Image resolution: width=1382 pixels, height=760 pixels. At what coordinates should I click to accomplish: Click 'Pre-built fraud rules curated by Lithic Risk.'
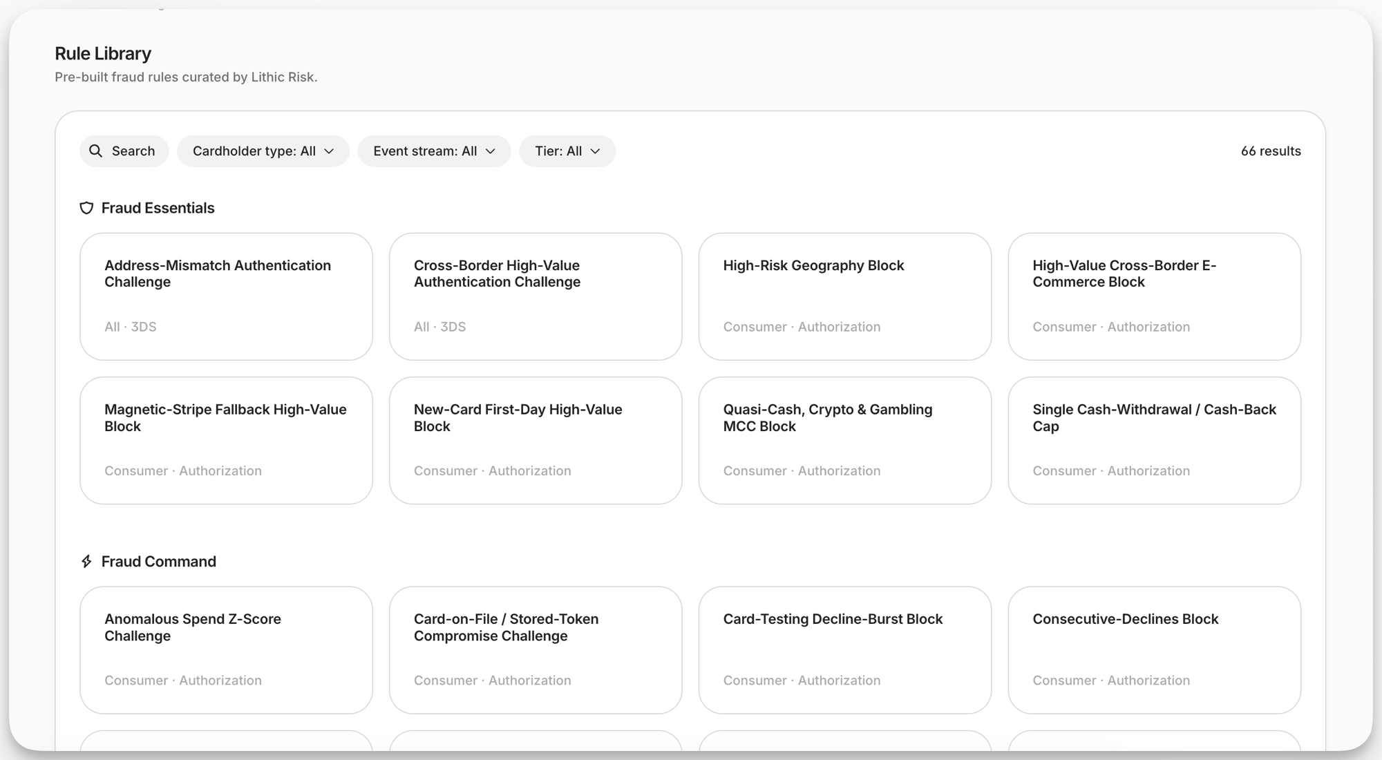(186, 77)
